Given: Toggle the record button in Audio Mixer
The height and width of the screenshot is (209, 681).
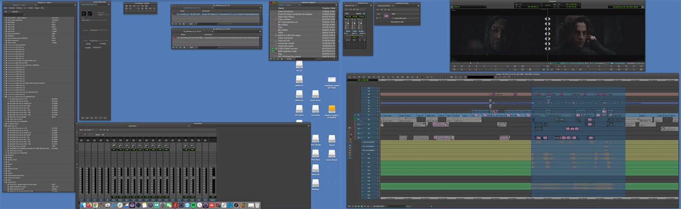Looking at the screenshot, I should click(82, 134).
